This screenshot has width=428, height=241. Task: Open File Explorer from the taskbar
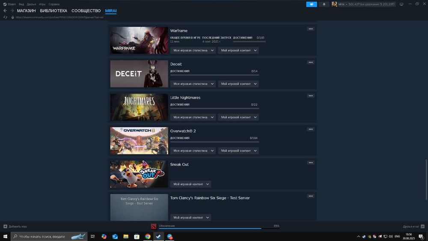[x=125, y=236]
